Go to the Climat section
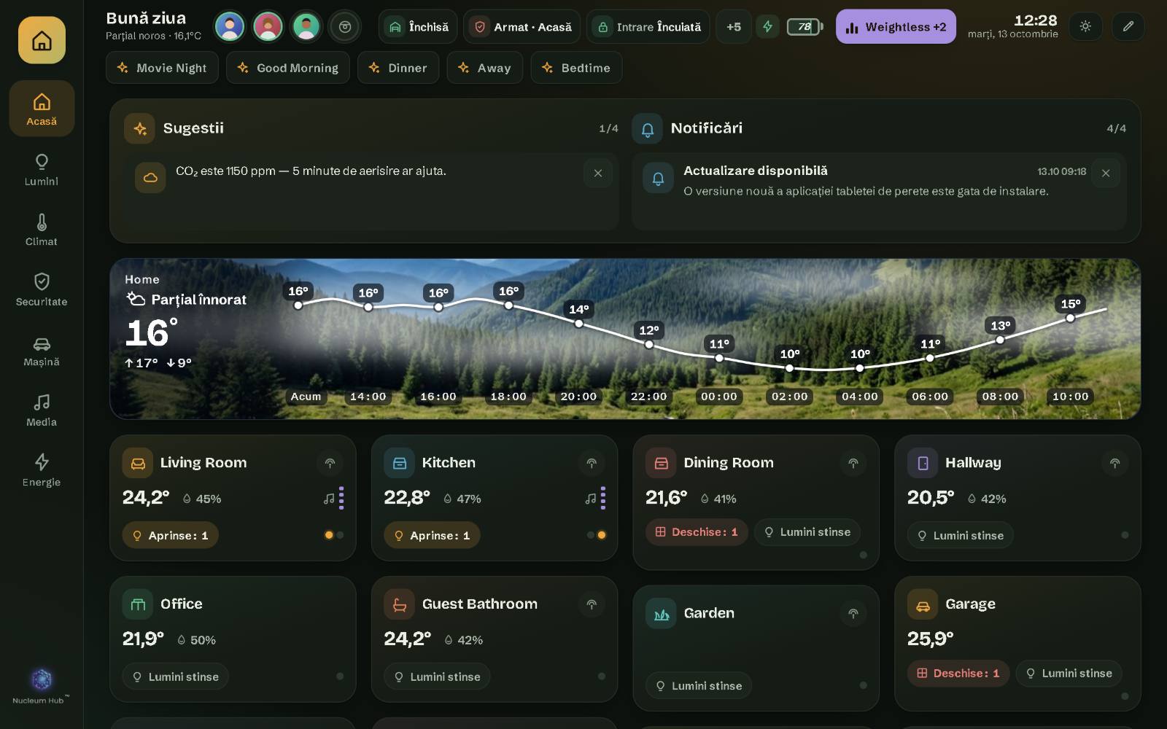The height and width of the screenshot is (729, 1167). tap(42, 230)
